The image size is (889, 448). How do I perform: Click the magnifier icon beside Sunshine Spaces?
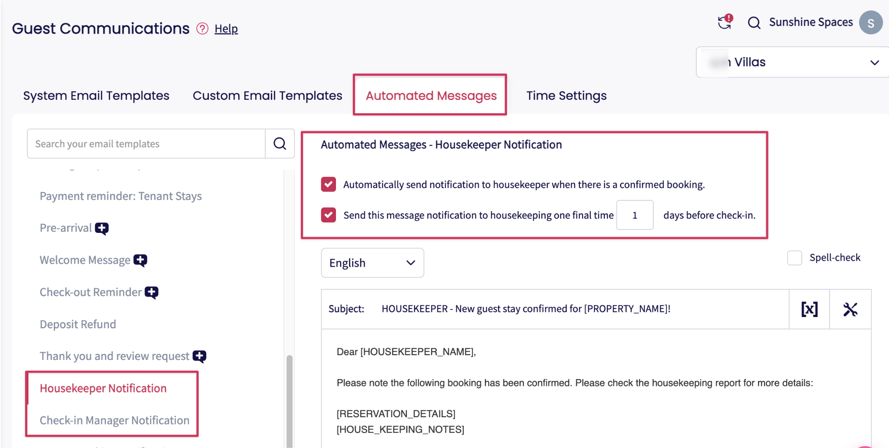tap(754, 23)
